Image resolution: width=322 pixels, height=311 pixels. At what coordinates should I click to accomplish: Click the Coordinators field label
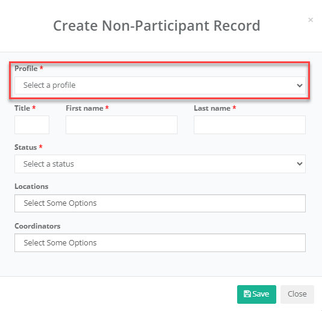pos(37,226)
